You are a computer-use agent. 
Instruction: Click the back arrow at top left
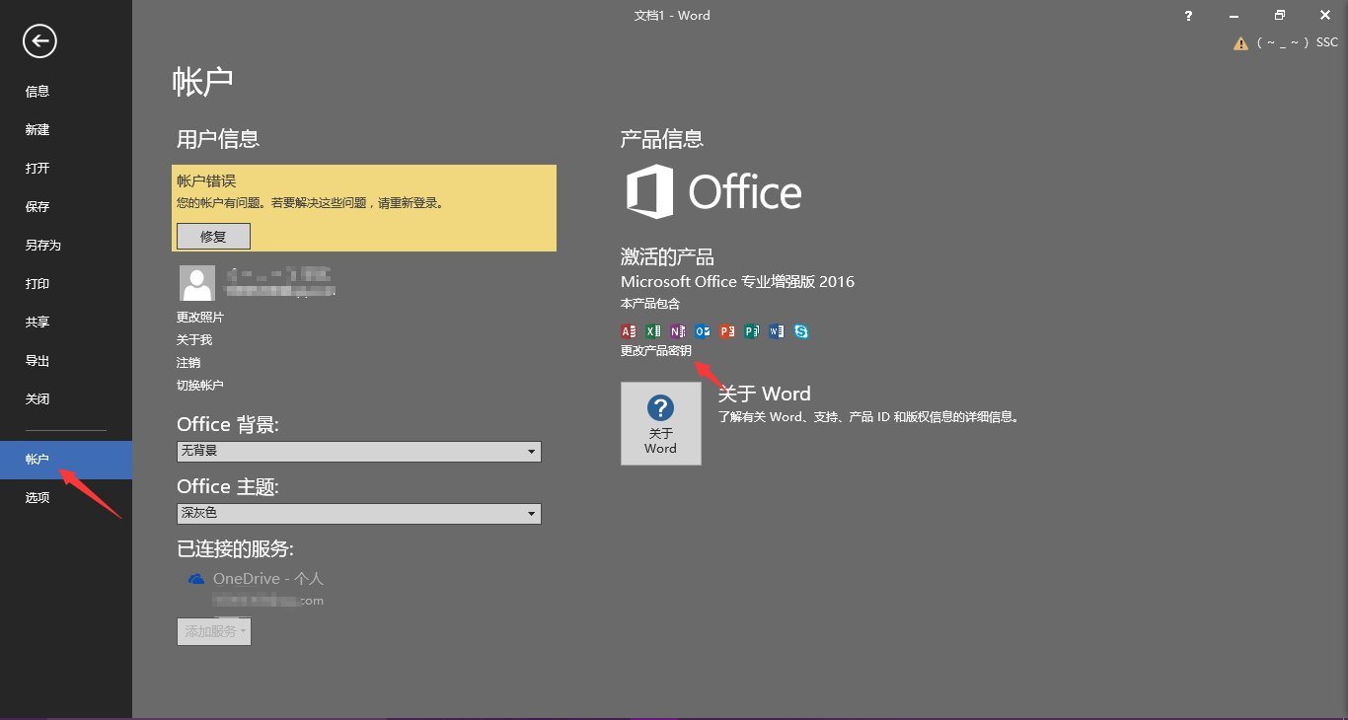point(38,41)
